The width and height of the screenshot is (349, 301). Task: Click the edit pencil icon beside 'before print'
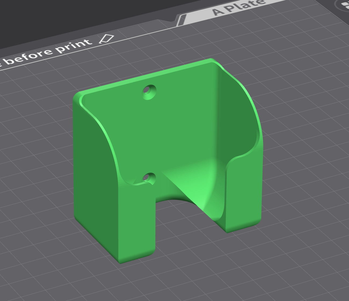pos(106,39)
